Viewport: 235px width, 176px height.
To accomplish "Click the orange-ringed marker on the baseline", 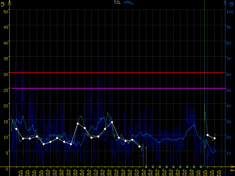I will (160, 167).
